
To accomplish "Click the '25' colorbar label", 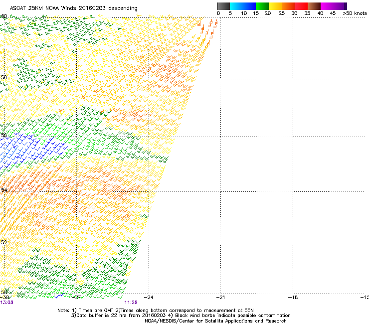I will click(x=282, y=13).
